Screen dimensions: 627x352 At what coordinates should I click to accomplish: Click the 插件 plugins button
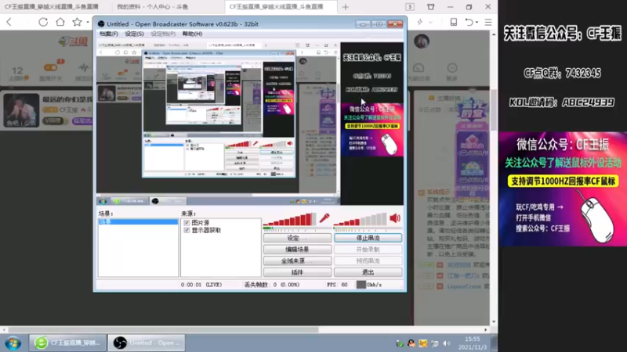click(297, 272)
